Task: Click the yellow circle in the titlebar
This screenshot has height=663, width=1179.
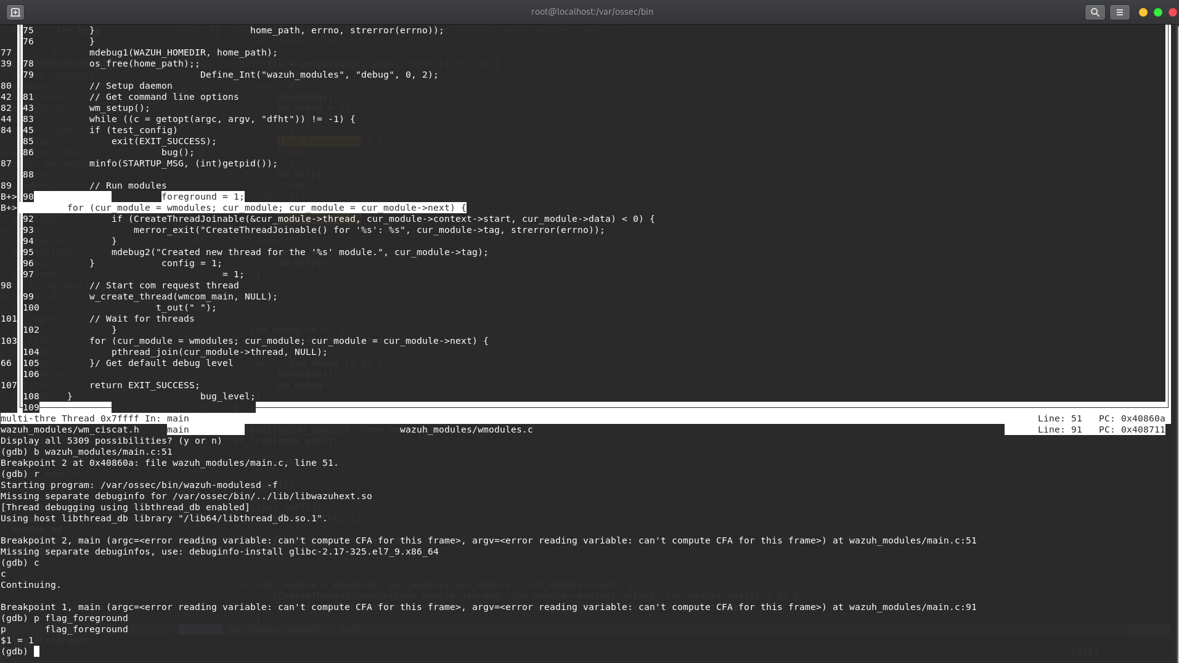Action: [x=1143, y=11]
